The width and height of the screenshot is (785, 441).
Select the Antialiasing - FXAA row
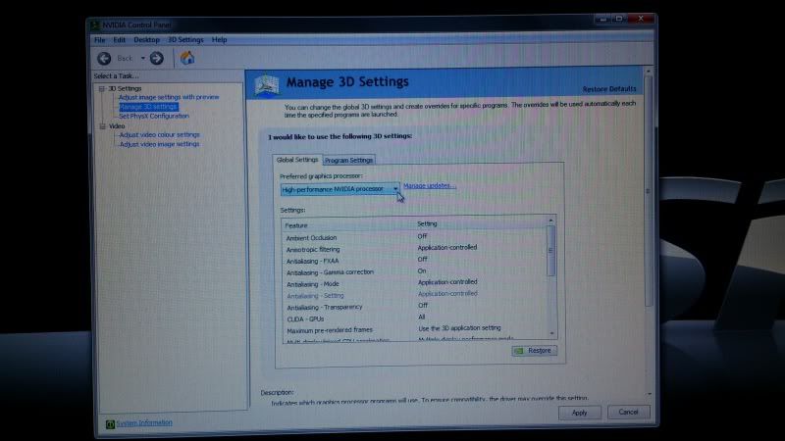click(x=414, y=261)
